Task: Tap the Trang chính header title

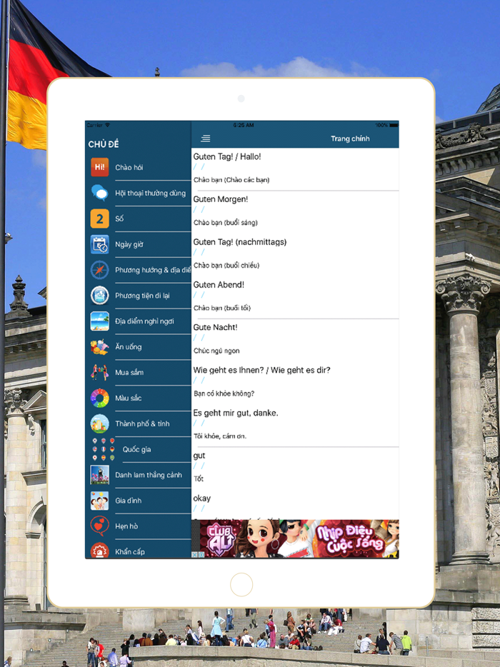Action: pyautogui.click(x=350, y=139)
